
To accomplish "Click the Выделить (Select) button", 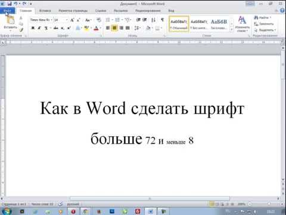I will tap(265, 30).
